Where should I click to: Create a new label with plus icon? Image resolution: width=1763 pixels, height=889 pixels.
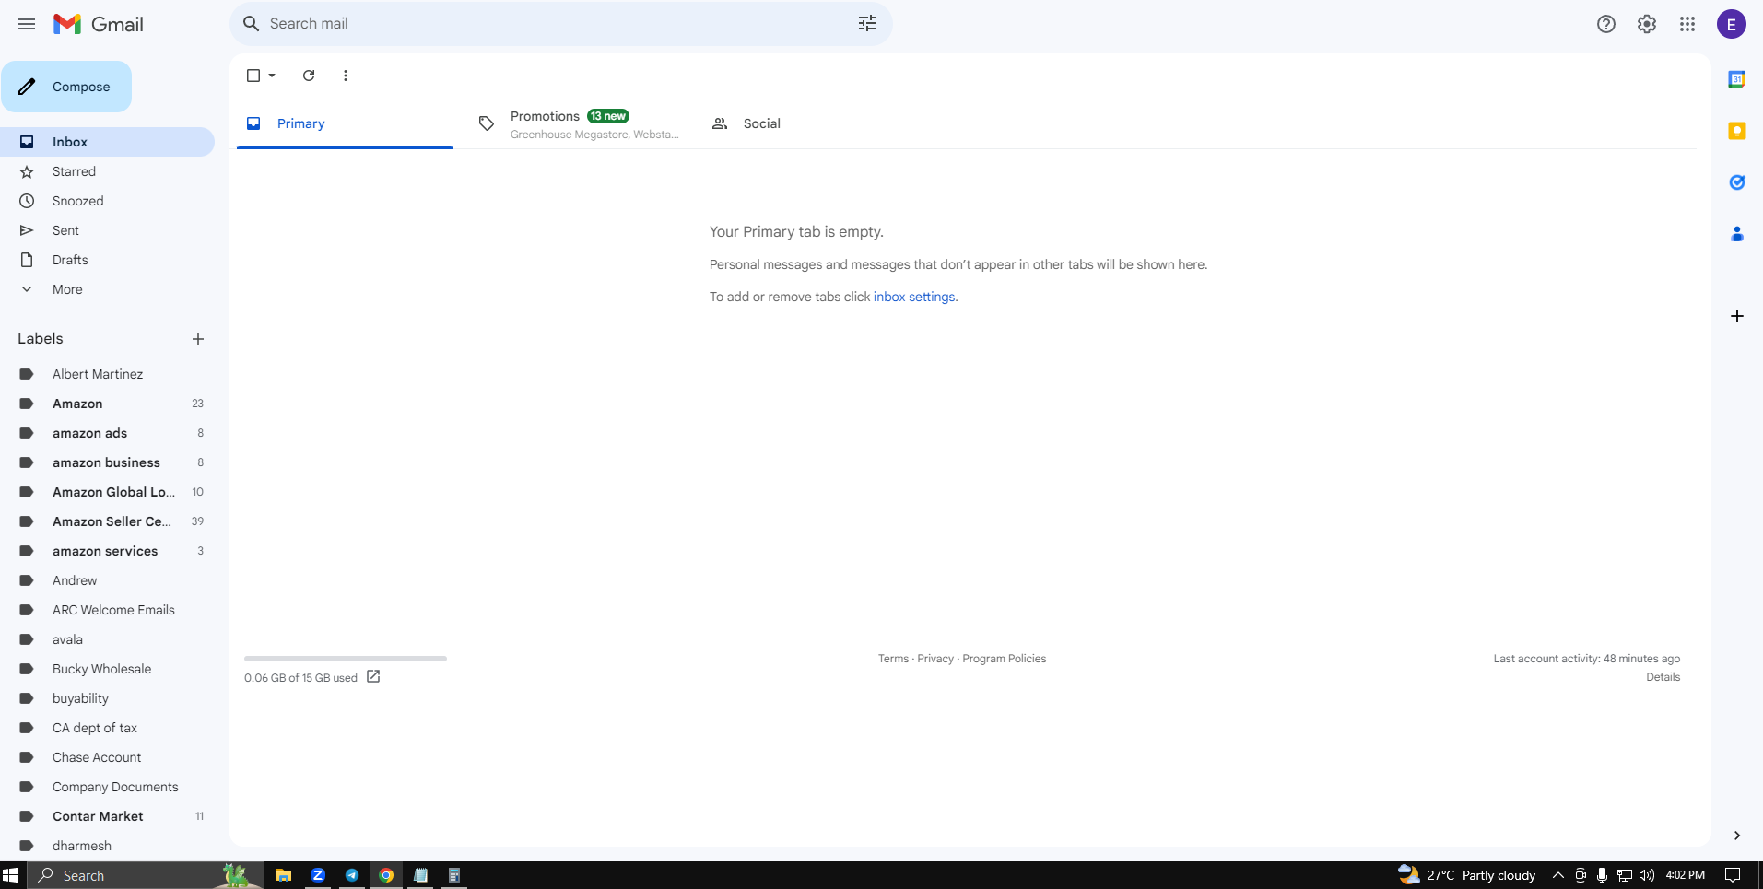point(198,339)
